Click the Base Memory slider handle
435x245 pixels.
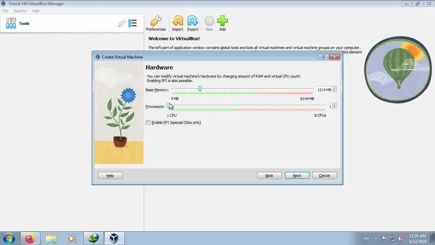coord(200,89)
